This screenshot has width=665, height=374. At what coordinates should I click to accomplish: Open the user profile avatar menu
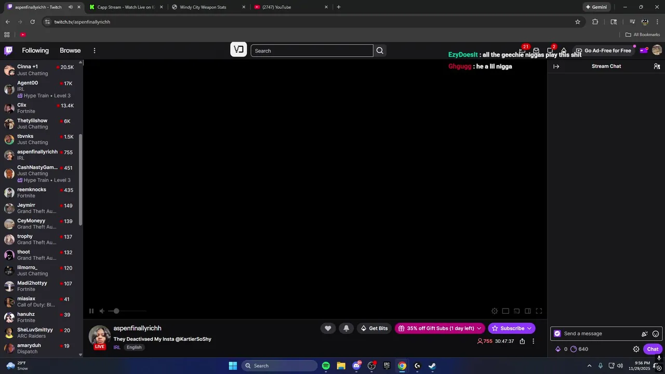[x=657, y=50]
